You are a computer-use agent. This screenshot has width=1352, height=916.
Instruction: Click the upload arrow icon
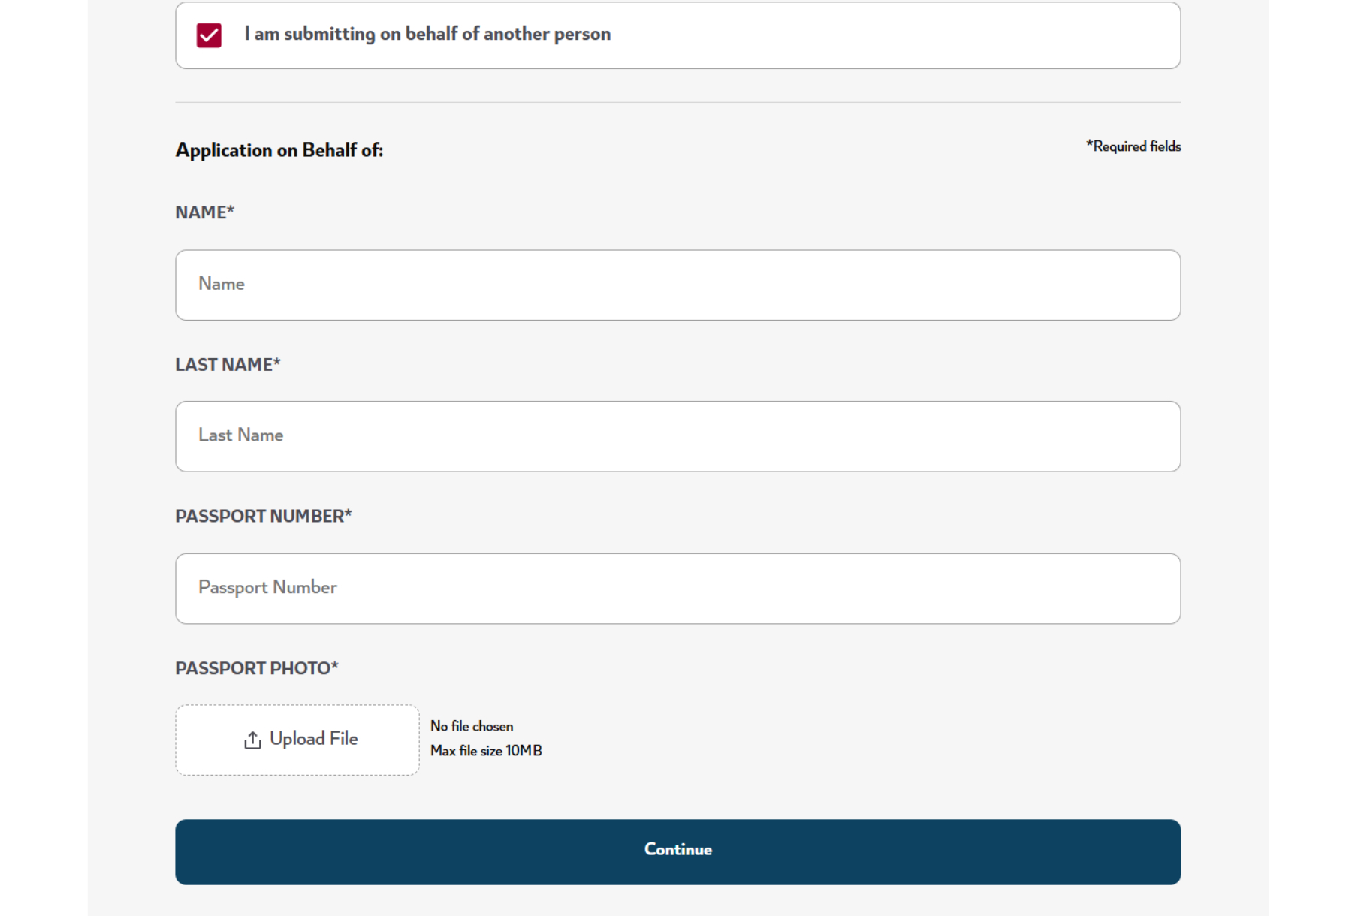pos(252,740)
